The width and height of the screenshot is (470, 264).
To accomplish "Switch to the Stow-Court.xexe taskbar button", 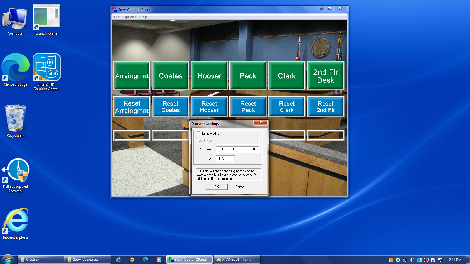I will click(88, 260).
